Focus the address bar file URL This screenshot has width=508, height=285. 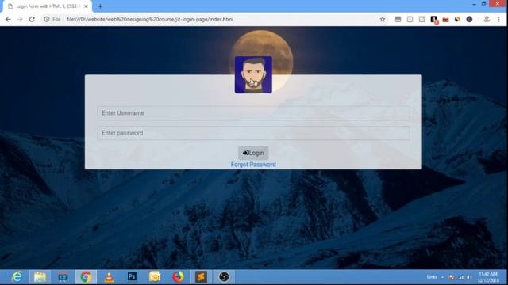tap(150, 19)
